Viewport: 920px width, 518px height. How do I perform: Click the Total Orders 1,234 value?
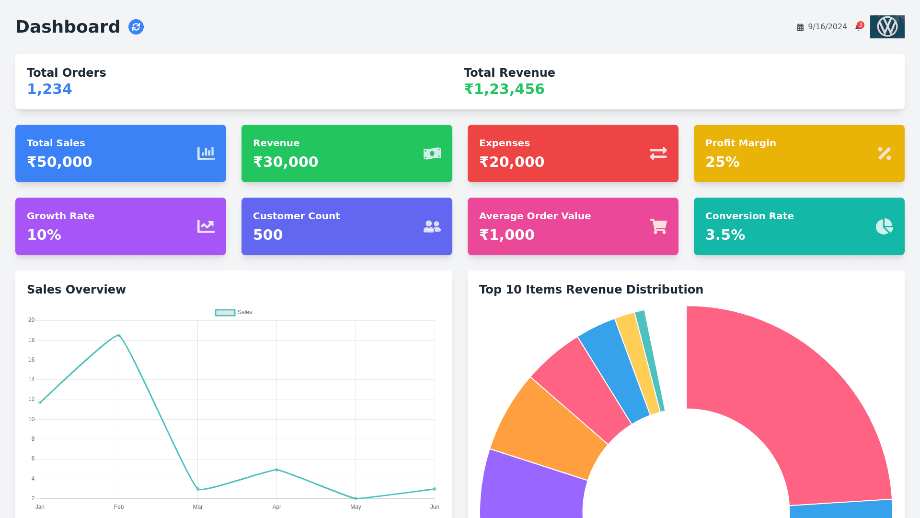(49, 89)
